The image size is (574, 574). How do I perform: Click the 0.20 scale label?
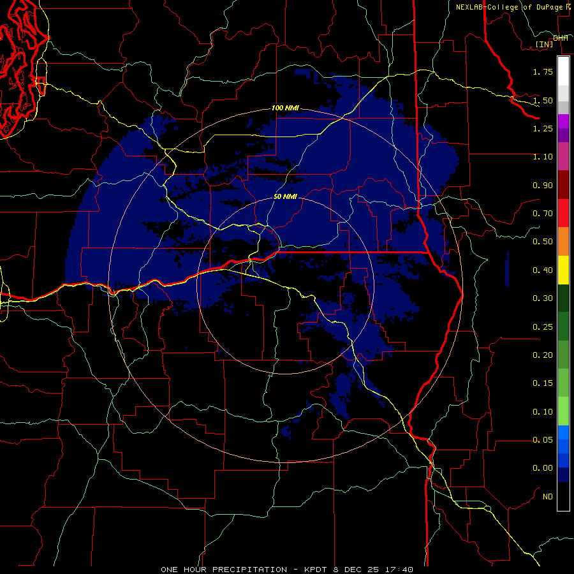(543, 355)
